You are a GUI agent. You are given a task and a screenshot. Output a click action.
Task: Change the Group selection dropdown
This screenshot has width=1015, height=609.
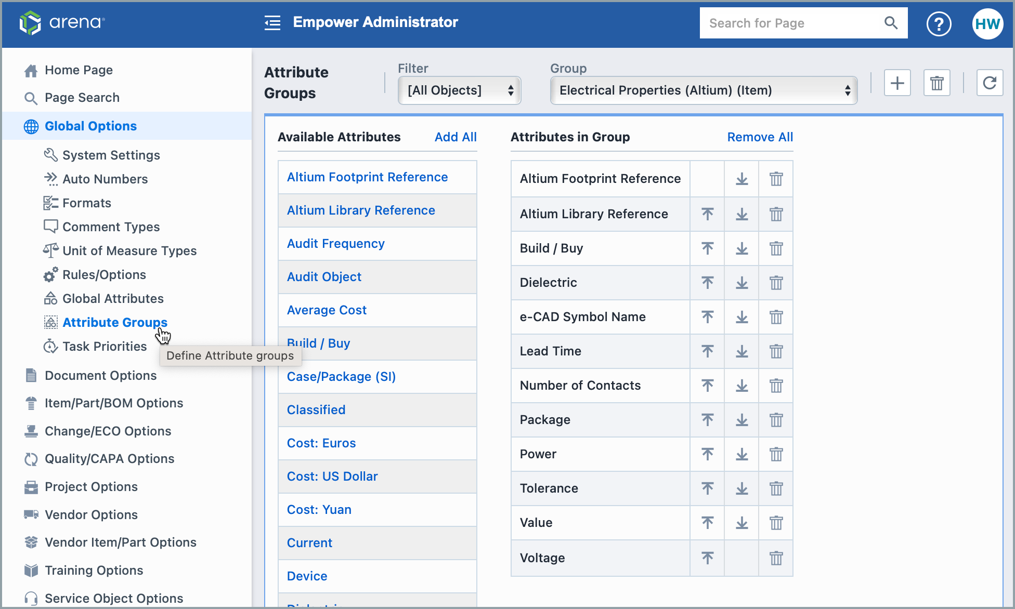(703, 90)
